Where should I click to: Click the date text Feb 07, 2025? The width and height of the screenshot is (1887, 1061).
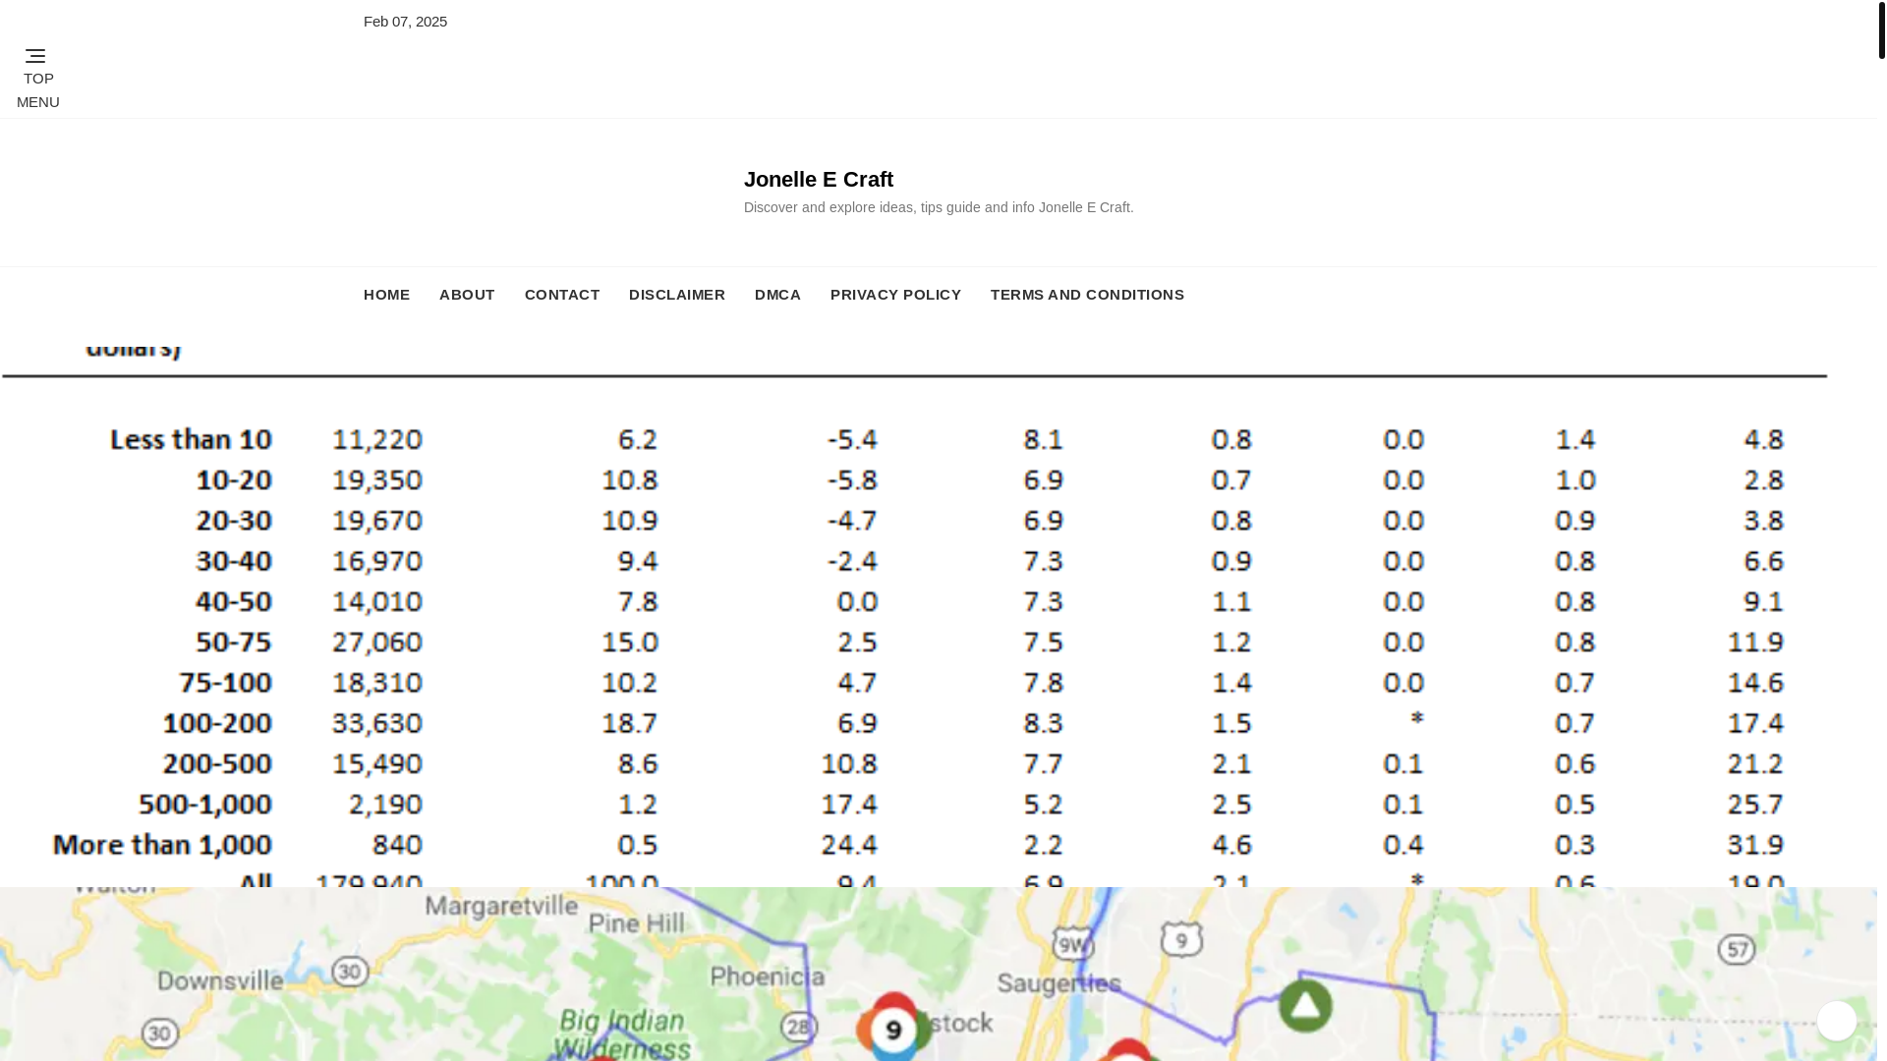click(405, 22)
